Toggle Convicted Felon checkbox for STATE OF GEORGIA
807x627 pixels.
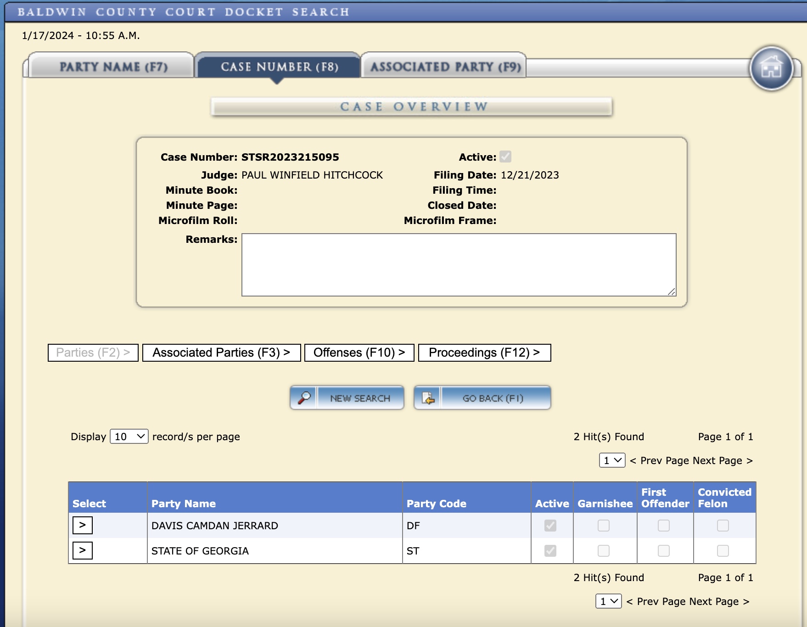(x=723, y=551)
